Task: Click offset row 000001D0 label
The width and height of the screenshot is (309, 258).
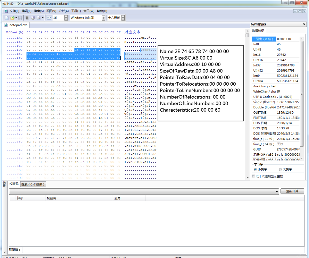Action: click(14, 50)
